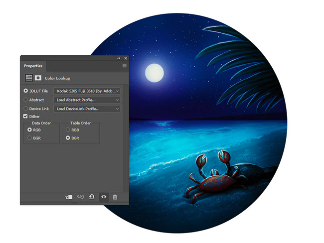This screenshot has width=324, height=243.
Task: Click the moon in the artwork
Action: pos(155,73)
